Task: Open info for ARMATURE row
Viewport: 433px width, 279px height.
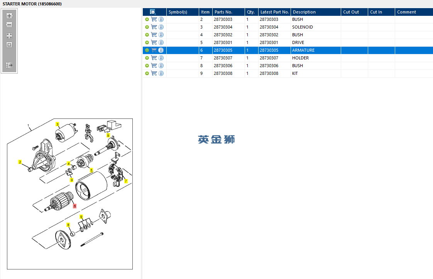Action: point(161,50)
